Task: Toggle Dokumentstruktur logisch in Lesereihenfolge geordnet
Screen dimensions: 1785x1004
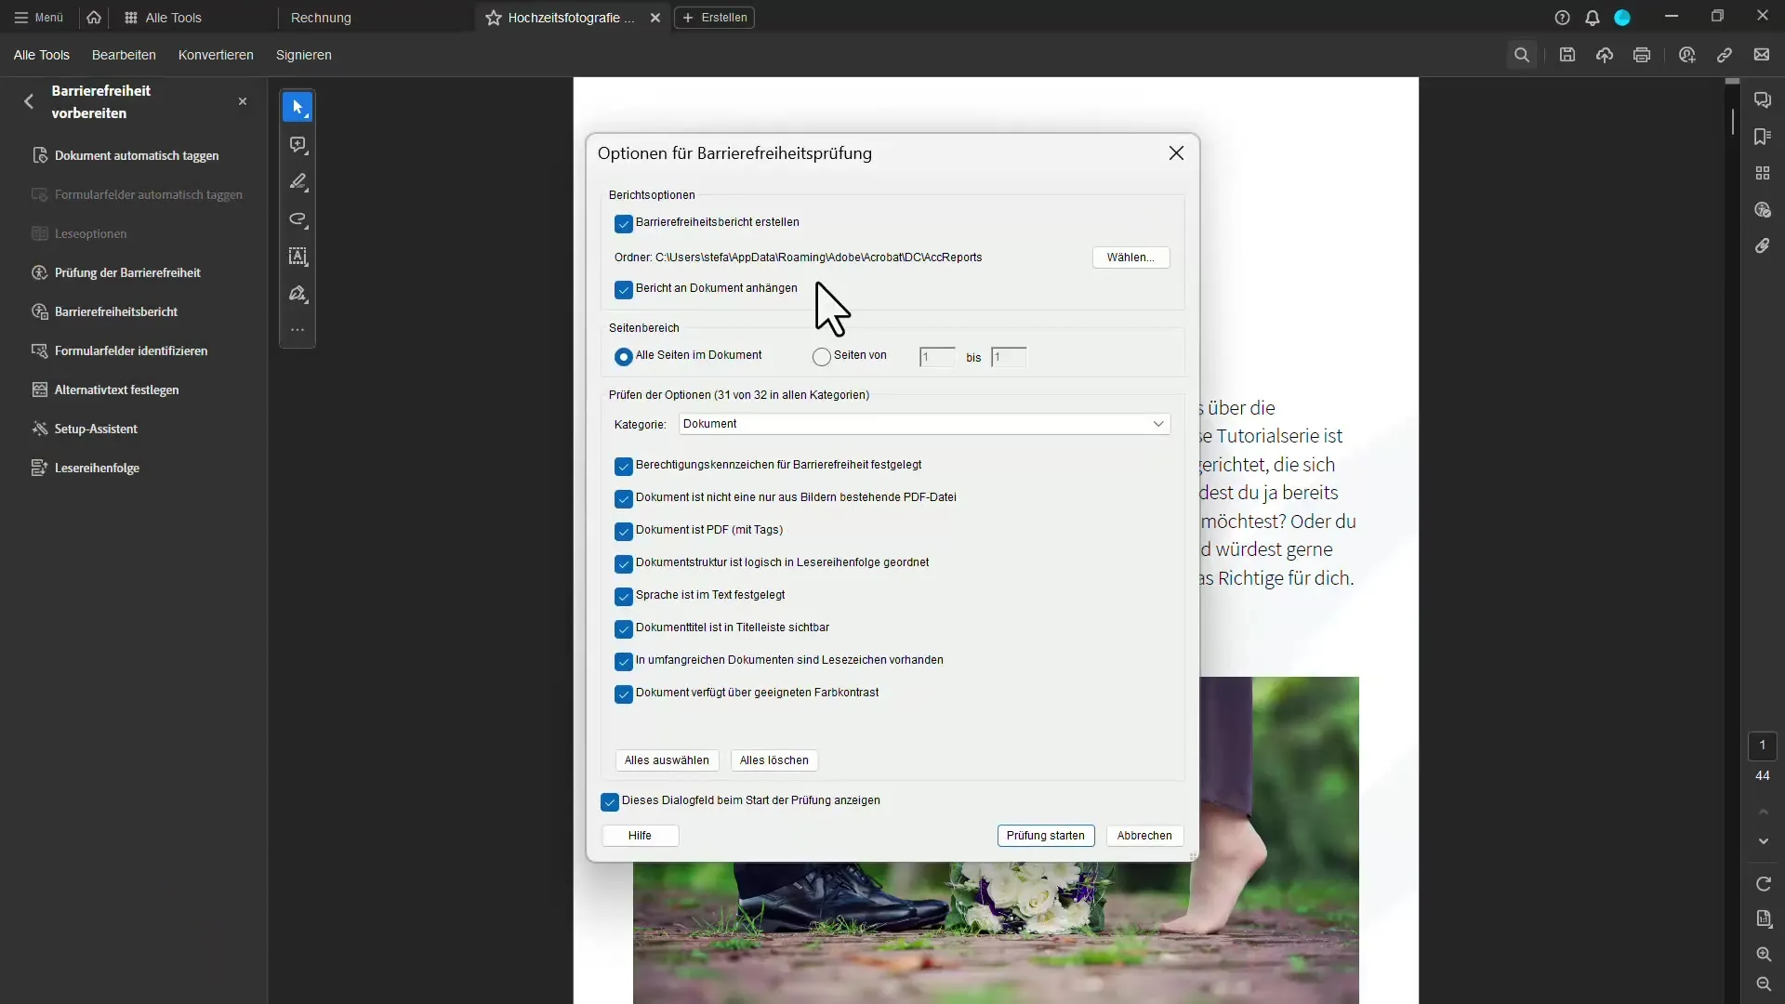Action: point(624,563)
